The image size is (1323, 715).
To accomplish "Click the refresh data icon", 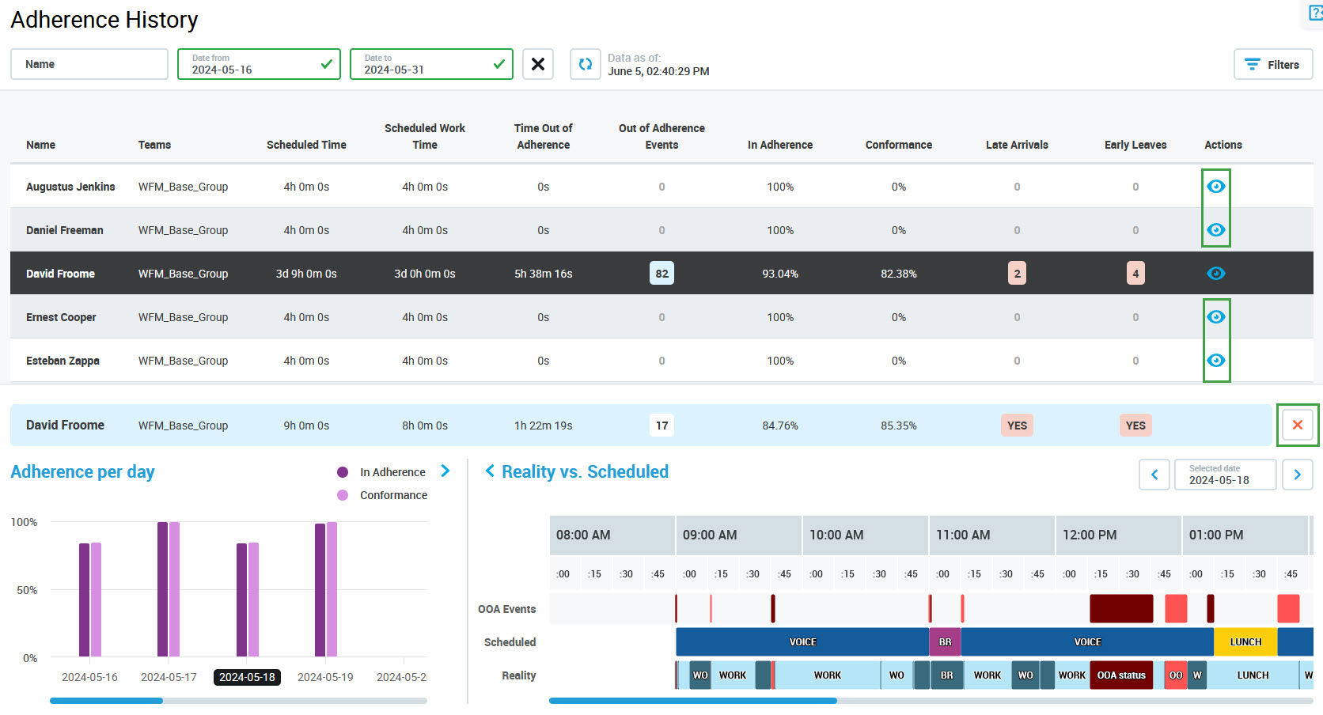I will click(586, 64).
